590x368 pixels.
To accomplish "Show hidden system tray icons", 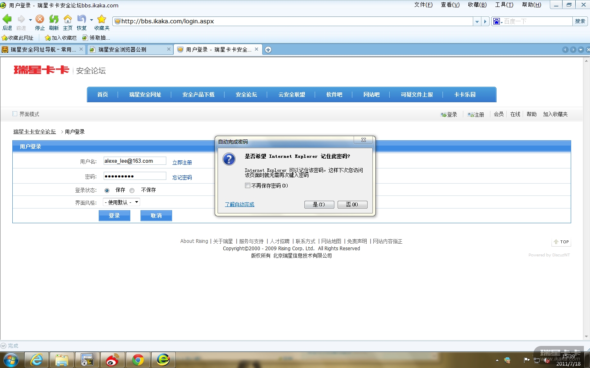I will click(x=497, y=361).
